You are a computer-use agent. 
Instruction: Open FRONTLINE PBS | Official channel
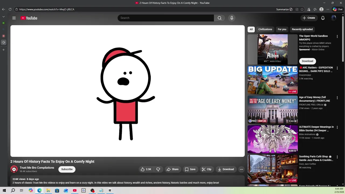(x=311, y=105)
